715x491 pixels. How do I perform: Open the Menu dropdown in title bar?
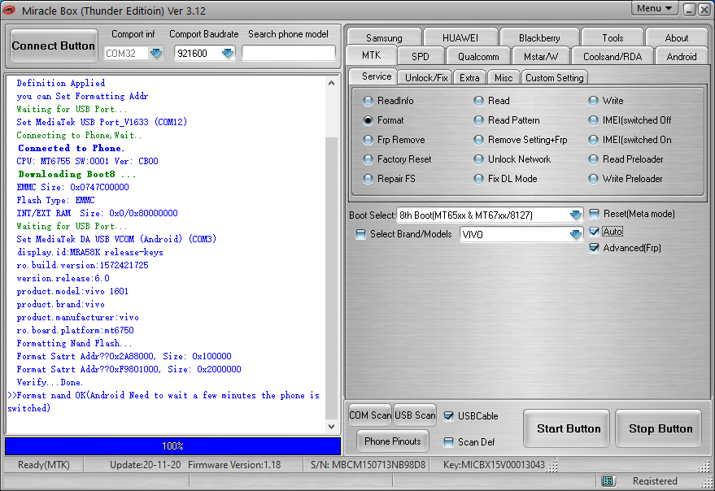pos(654,8)
